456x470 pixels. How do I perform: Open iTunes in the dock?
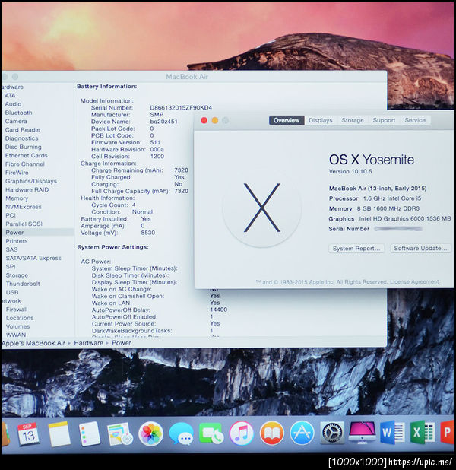coord(241,433)
